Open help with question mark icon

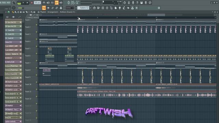(x=137, y=3)
